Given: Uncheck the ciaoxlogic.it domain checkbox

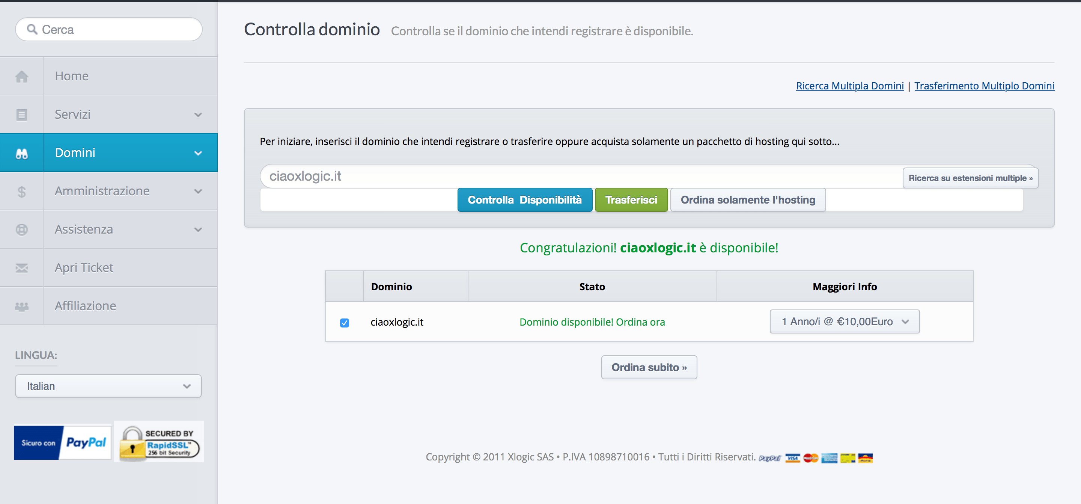Looking at the screenshot, I should click(344, 323).
